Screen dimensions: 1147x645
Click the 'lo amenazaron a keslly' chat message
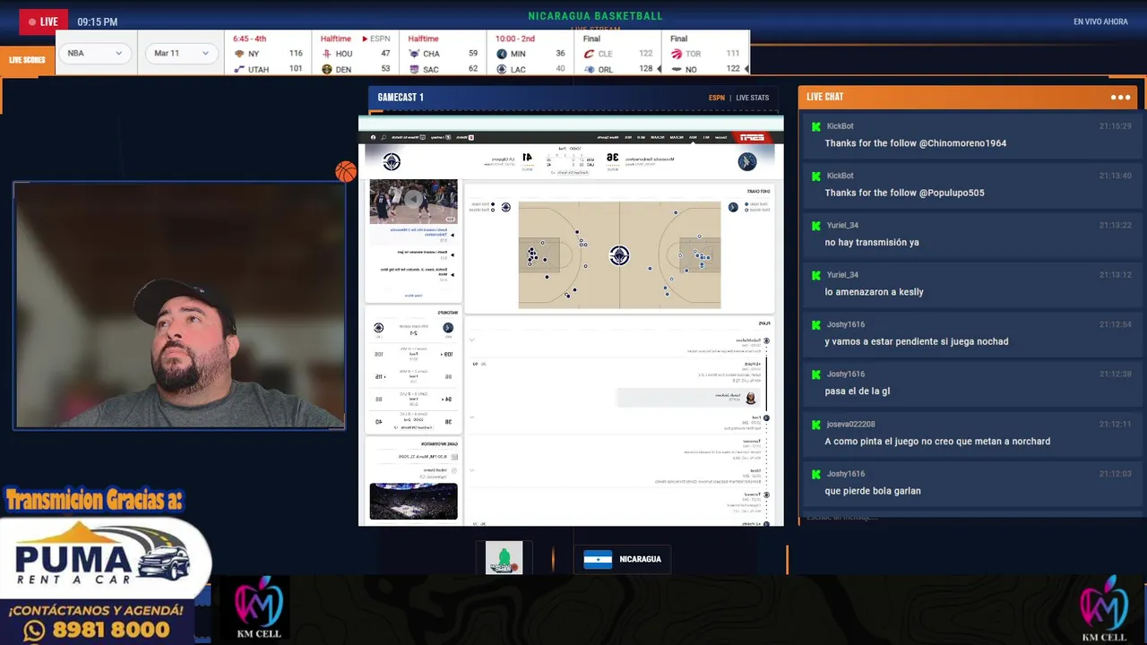pyautogui.click(x=874, y=292)
